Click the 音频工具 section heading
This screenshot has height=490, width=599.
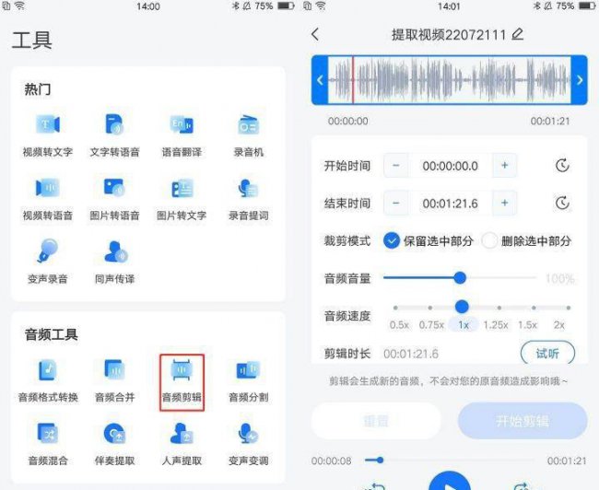(51, 334)
